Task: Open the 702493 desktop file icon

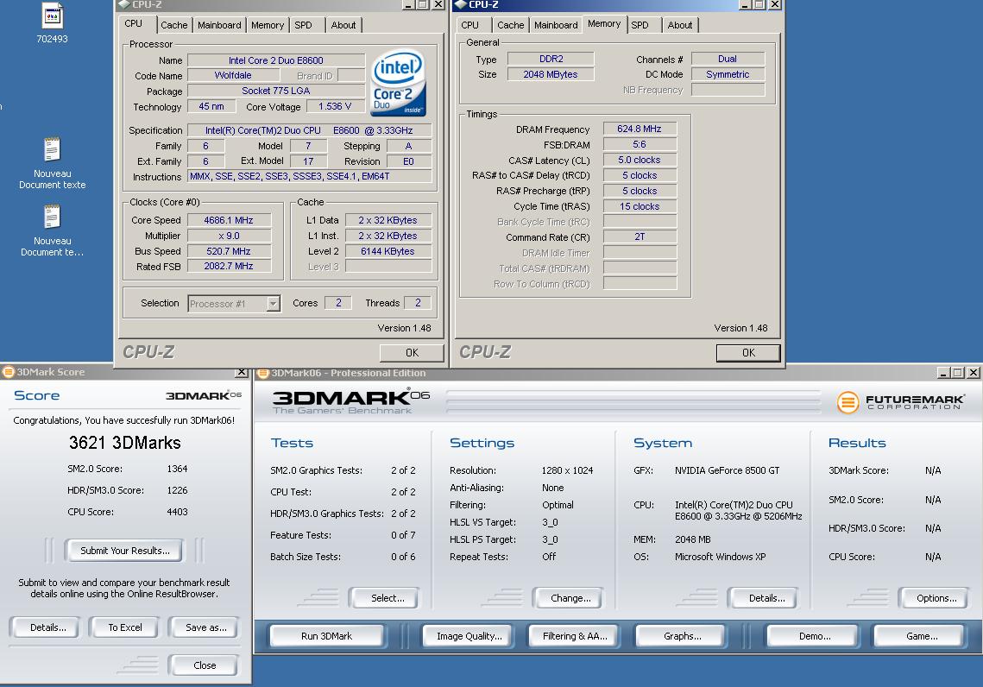Action: point(52,16)
